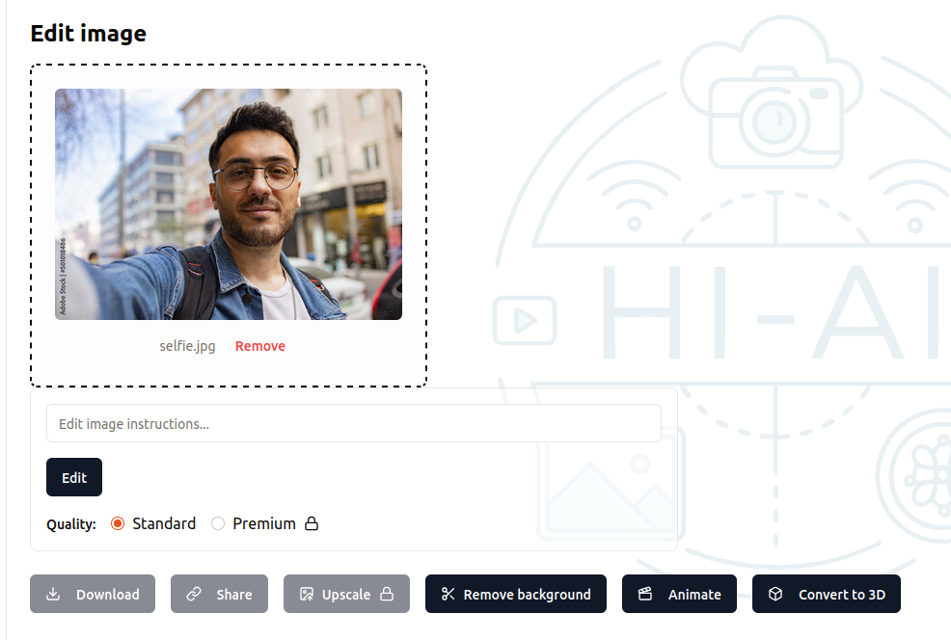
Task: Remove the background from the image
Action: [516, 594]
